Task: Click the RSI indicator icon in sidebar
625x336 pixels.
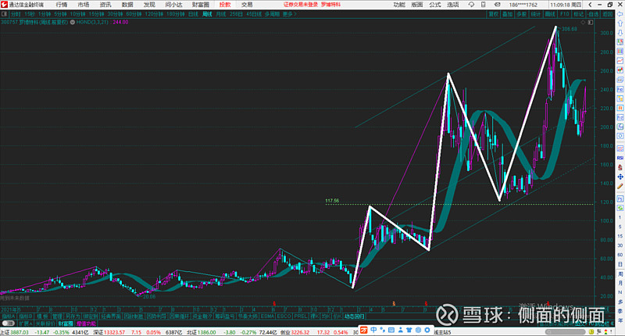Action: click(x=620, y=158)
